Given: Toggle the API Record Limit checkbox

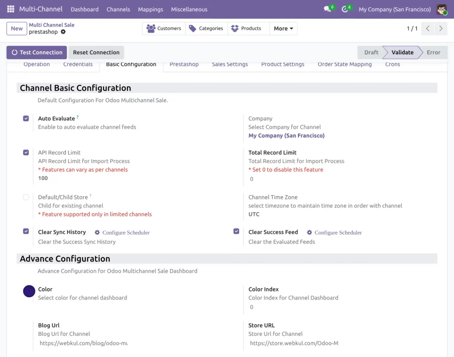Looking at the screenshot, I should [x=26, y=153].
